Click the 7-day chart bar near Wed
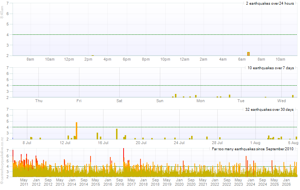The width and height of the screenshot is (300, 190). click(x=293, y=96)
